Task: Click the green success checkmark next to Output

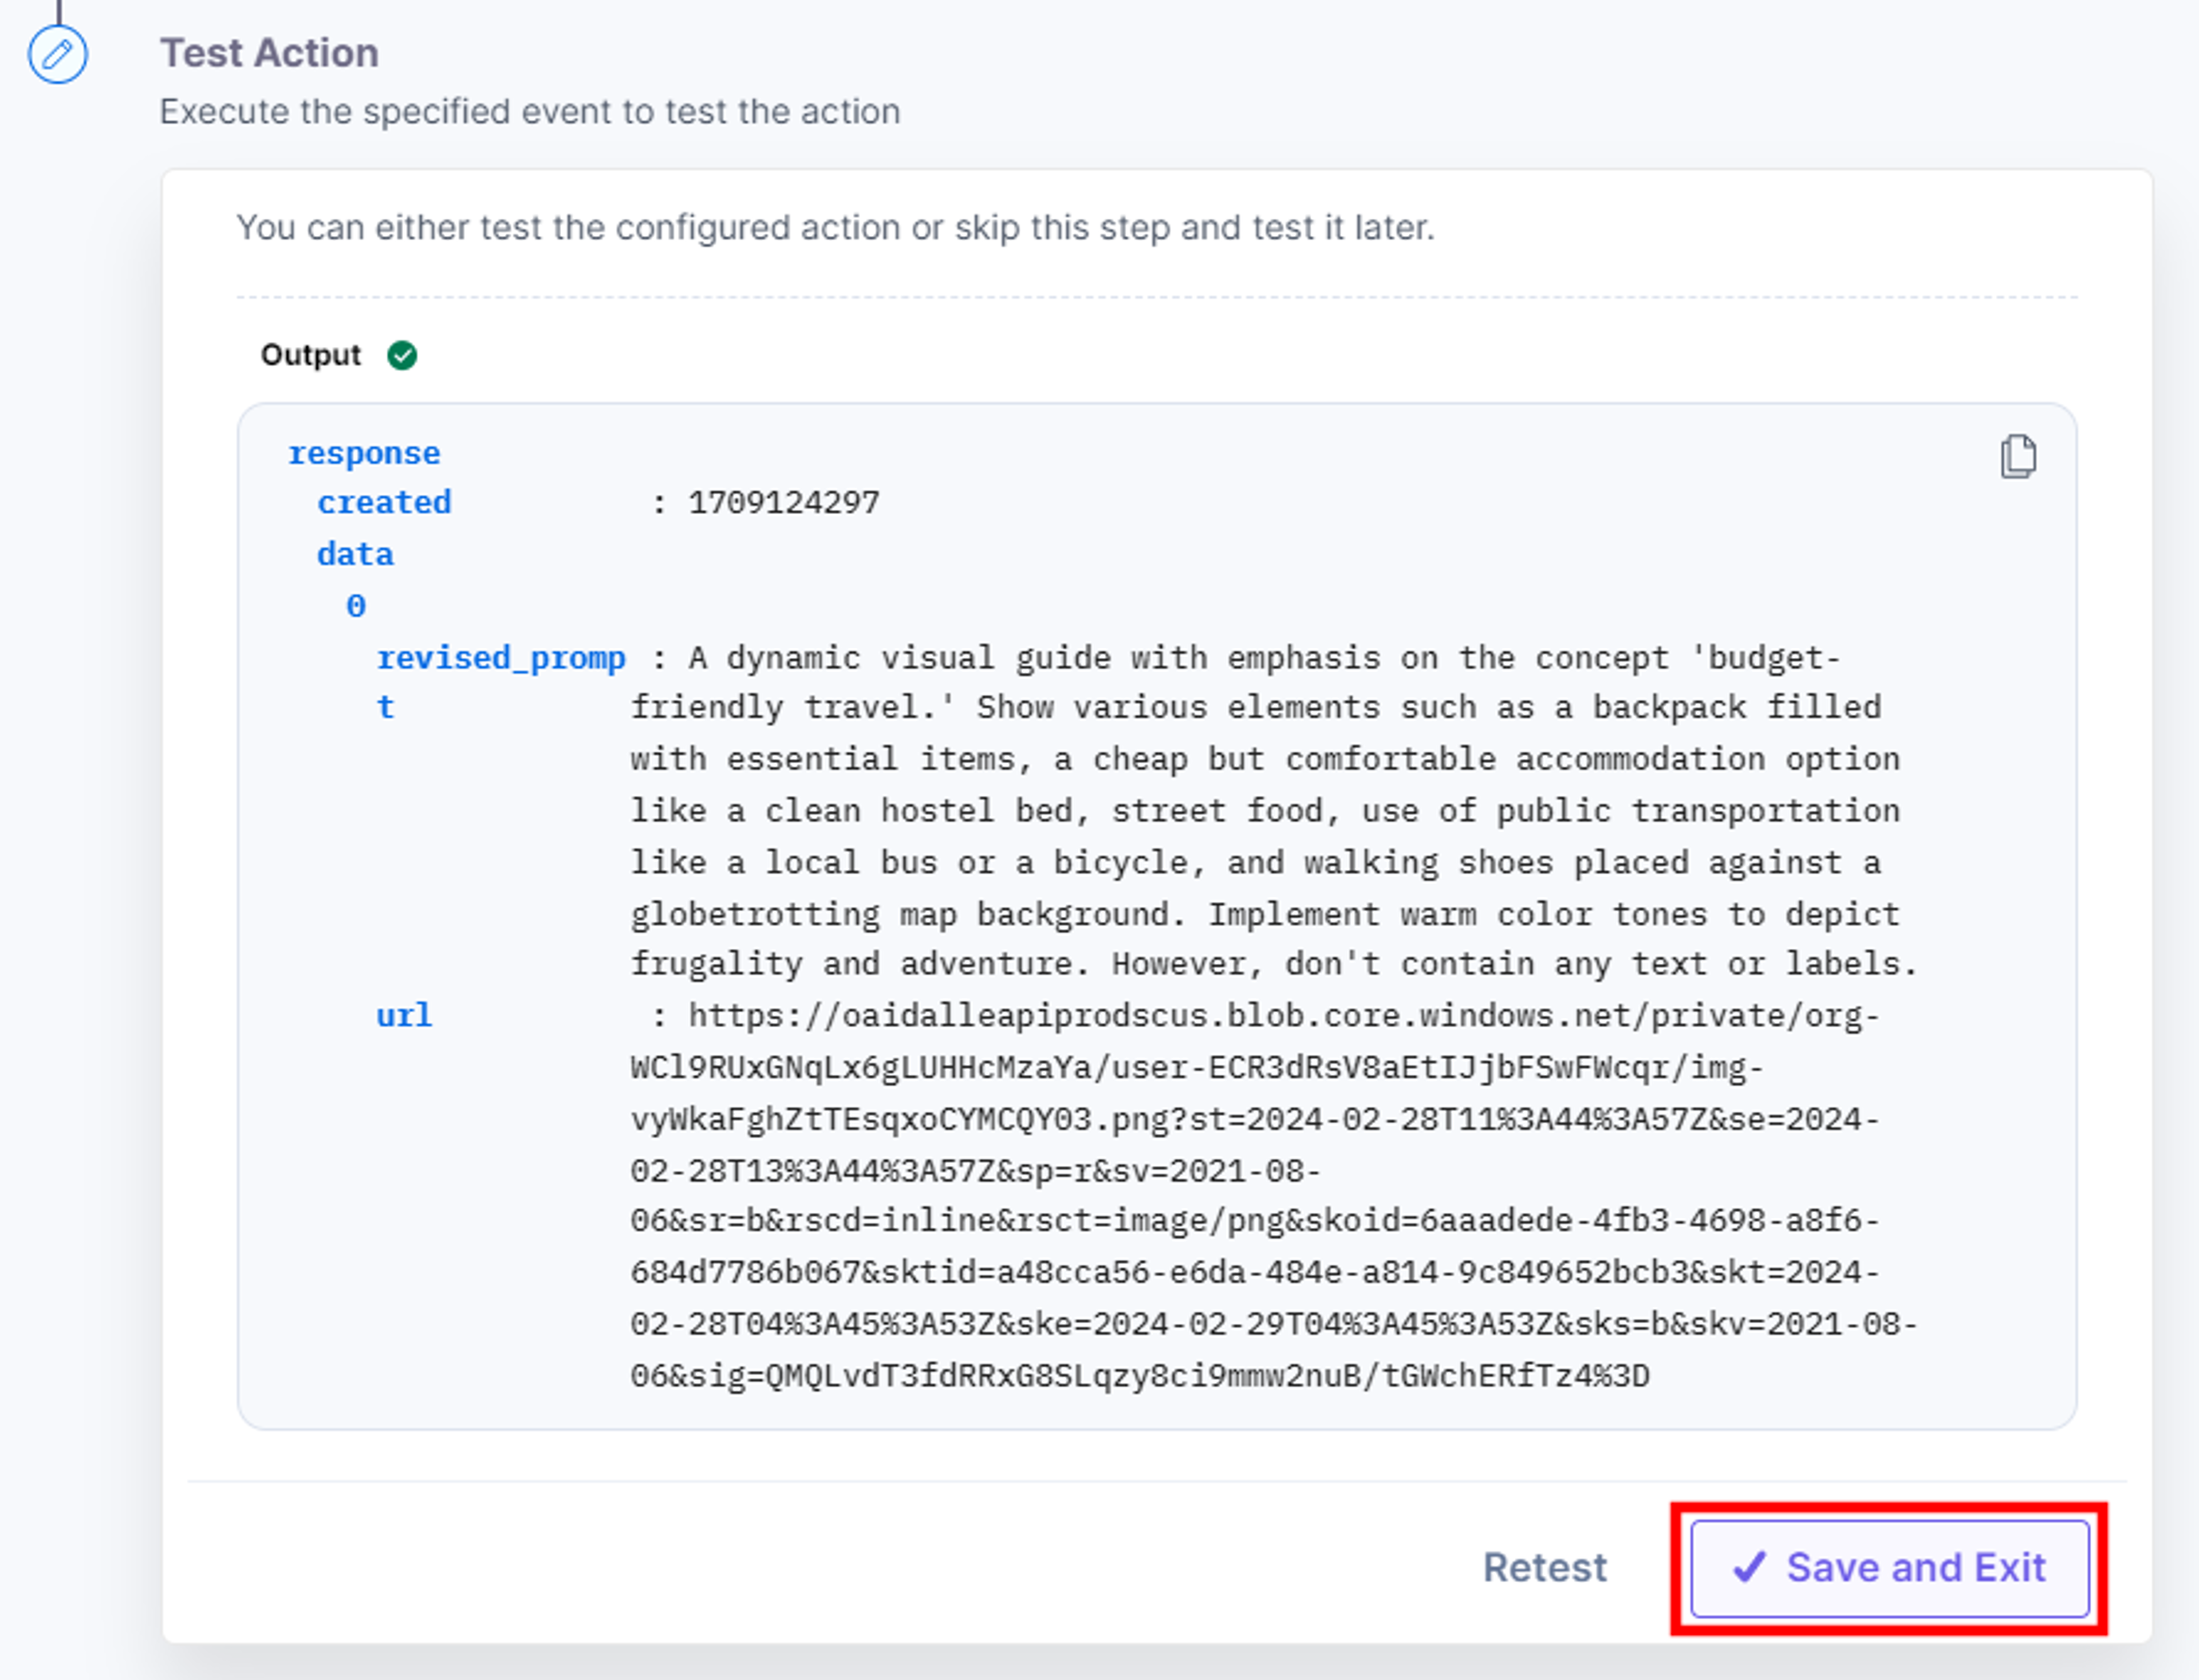Action: click(x=402, y=355)
